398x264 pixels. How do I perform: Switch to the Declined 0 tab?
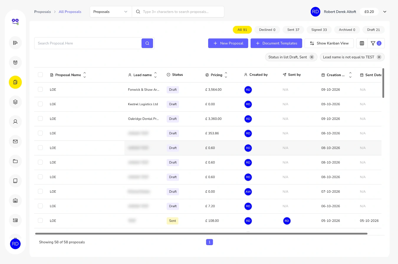click(x=267, y=30)
